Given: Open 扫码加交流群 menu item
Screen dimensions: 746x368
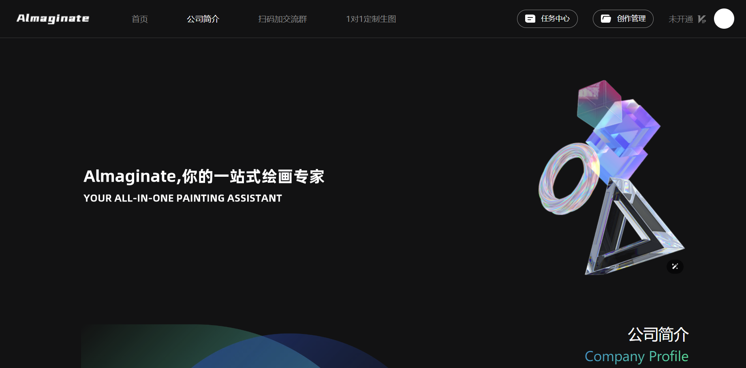Looking at the screenshot, I should (x=283, y=19).
